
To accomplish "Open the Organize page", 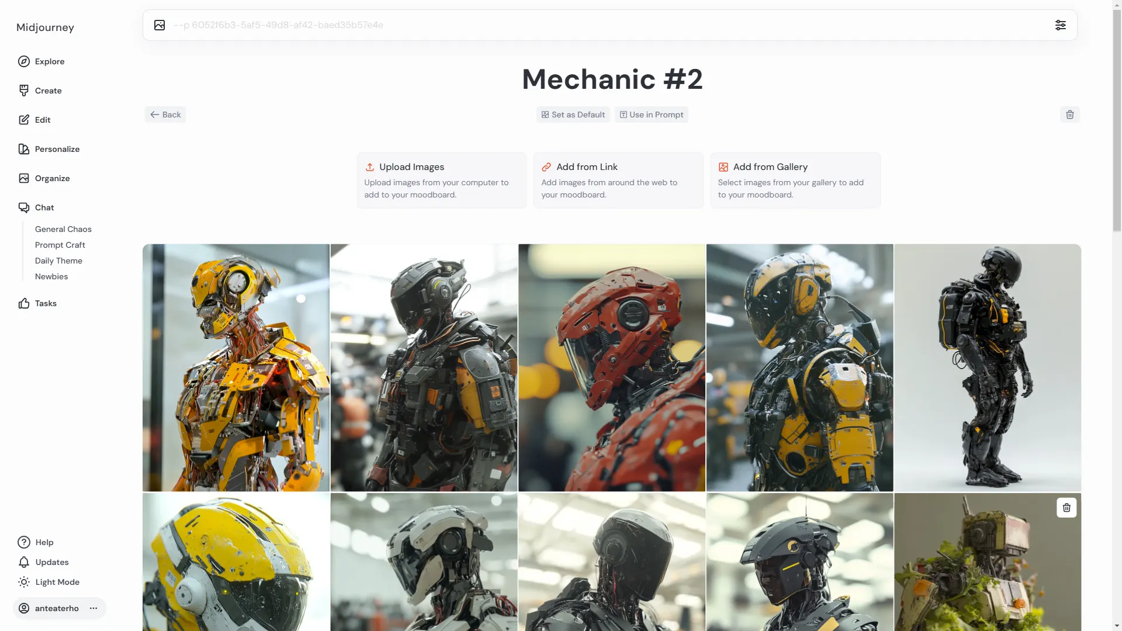I will (52, 178).
